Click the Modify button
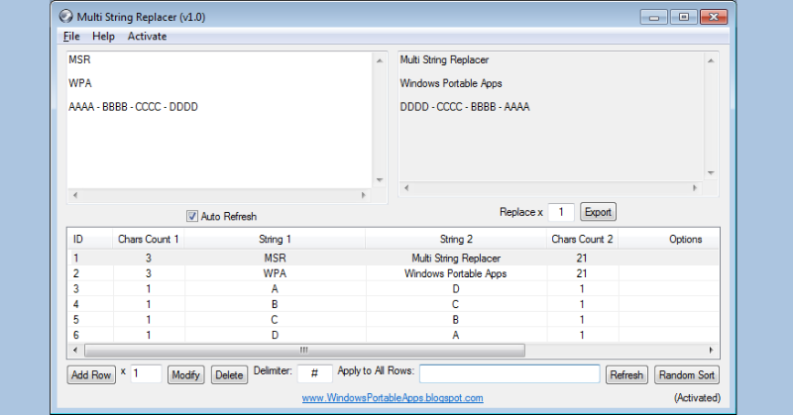This screenshot has height=415, width=793. click(185, 375)
